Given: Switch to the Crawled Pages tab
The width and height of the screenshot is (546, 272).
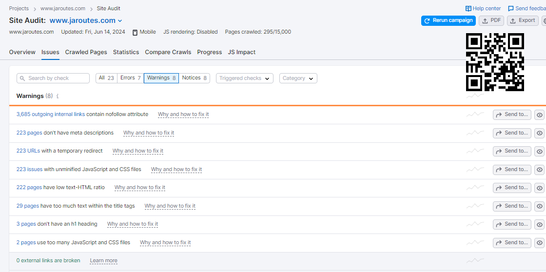Looking at the screenshot, I should [x=86, y=52].
